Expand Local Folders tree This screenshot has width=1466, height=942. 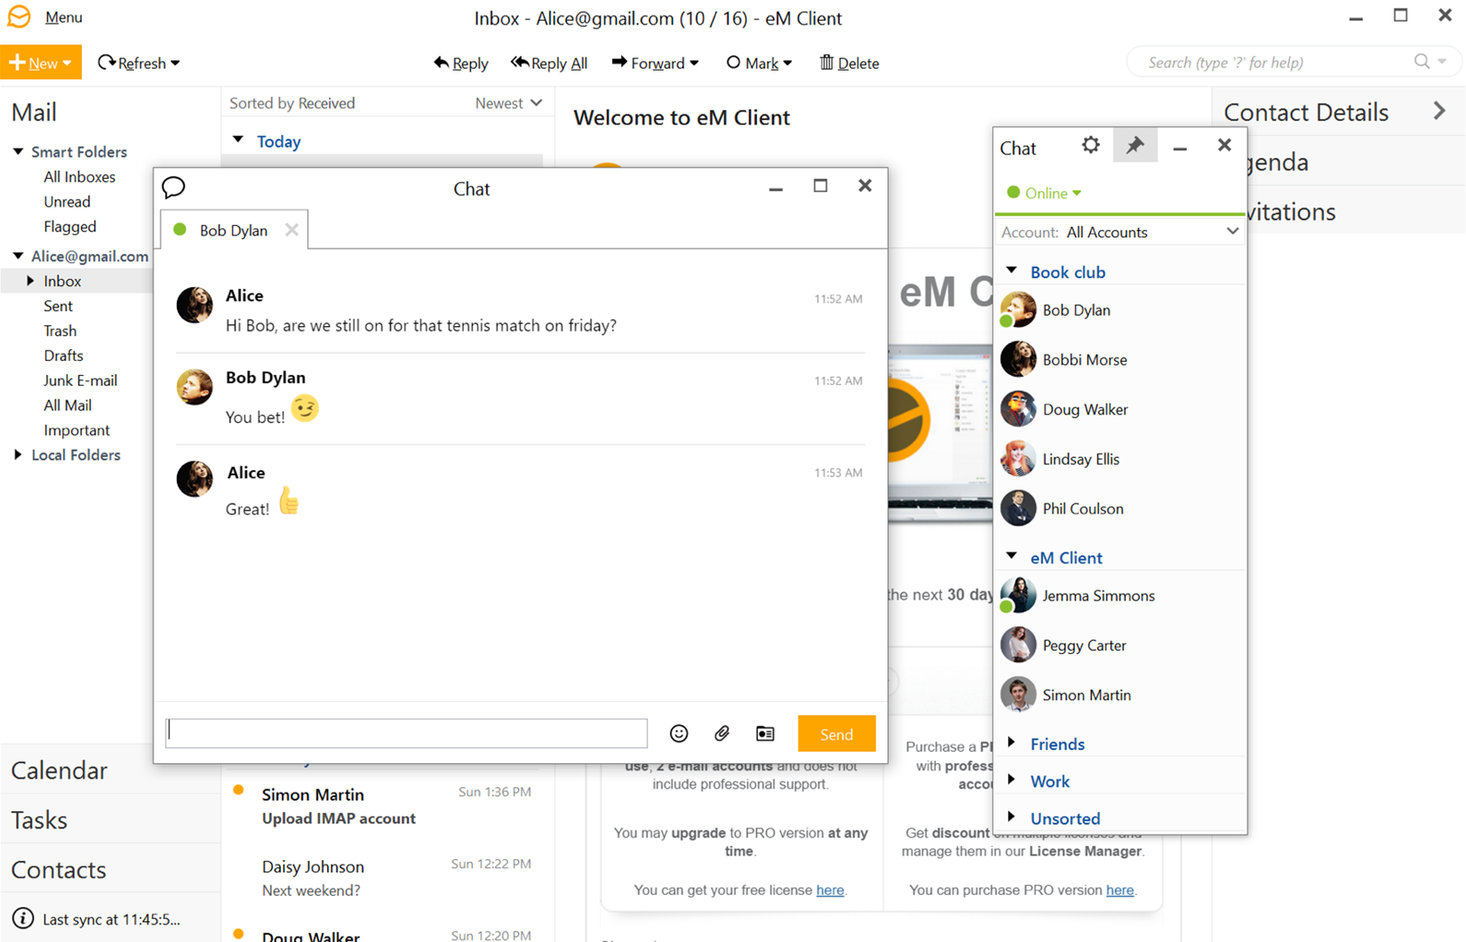17,454
